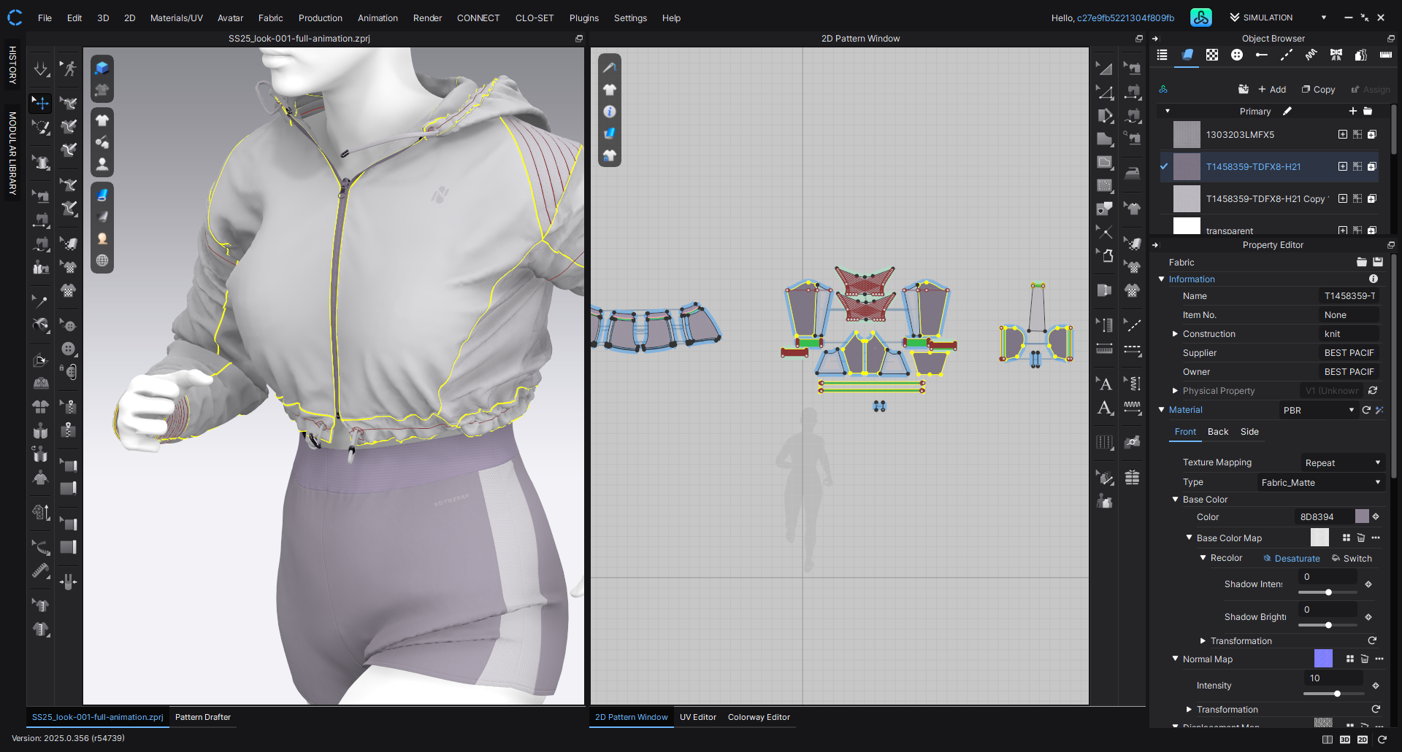Open the Button tab in Object Browser
This screenshot has width=1402, height=752.
(x=1236, y=55)
